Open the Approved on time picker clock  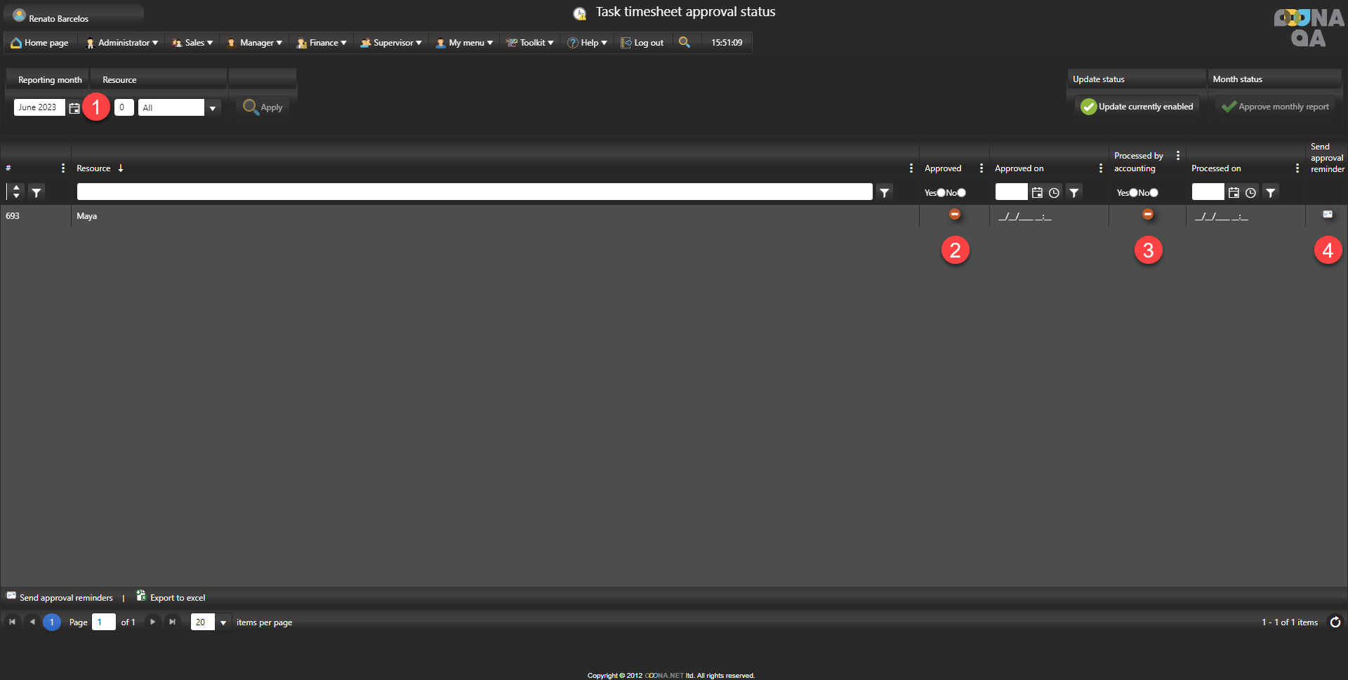[x=1054, y=192]
